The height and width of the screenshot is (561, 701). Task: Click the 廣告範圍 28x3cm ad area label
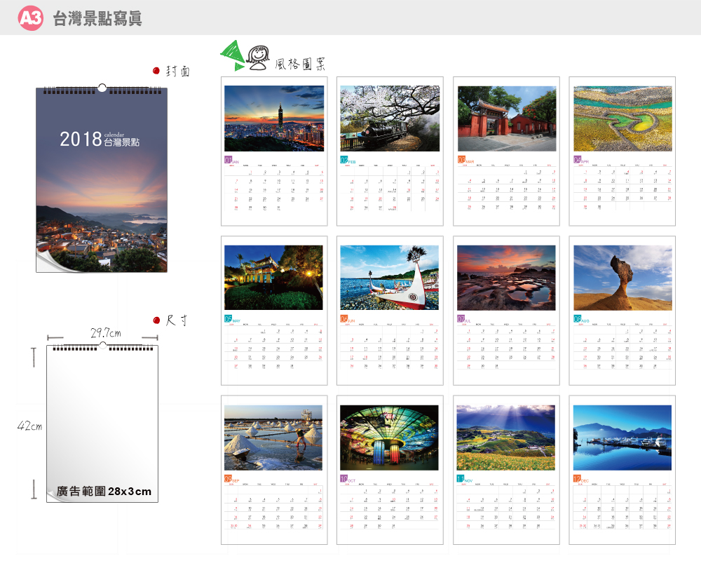[104, 491]
